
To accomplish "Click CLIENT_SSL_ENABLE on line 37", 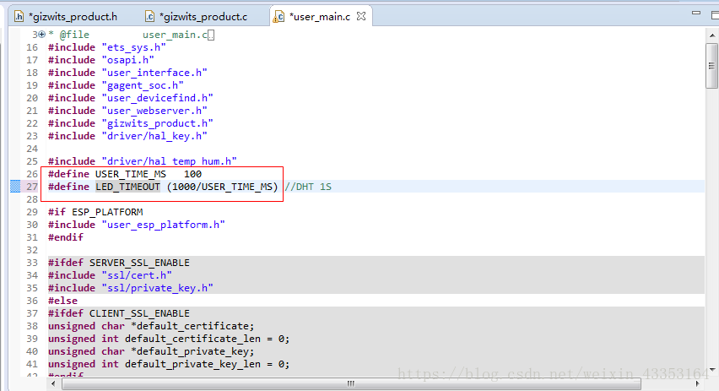I will point(139,313).
